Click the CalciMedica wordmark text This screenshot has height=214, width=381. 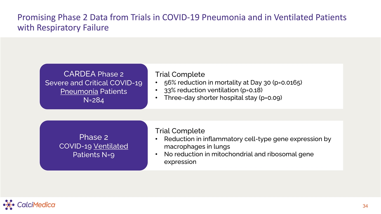36,205
